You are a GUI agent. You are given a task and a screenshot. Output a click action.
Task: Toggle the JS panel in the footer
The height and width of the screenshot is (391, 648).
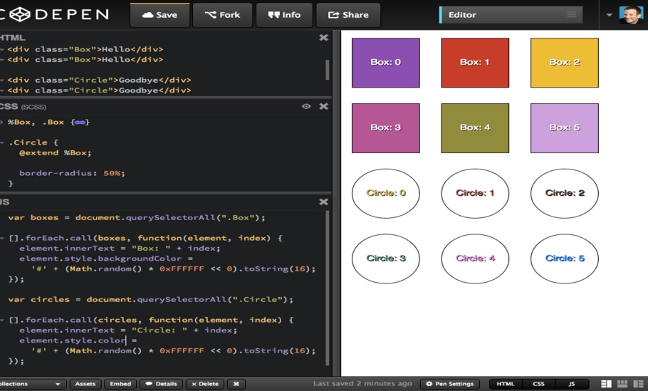click(x=572, y=384)
